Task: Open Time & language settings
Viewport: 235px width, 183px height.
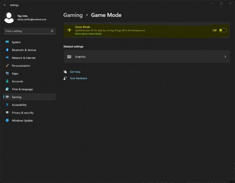Action: [x=30, y=89]
